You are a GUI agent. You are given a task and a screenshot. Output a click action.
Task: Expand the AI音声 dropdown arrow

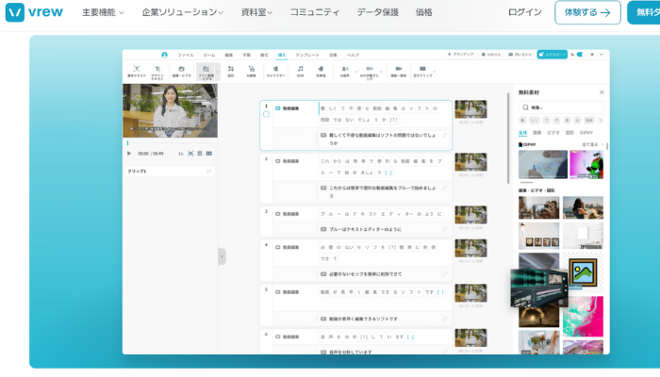point(356,72)
